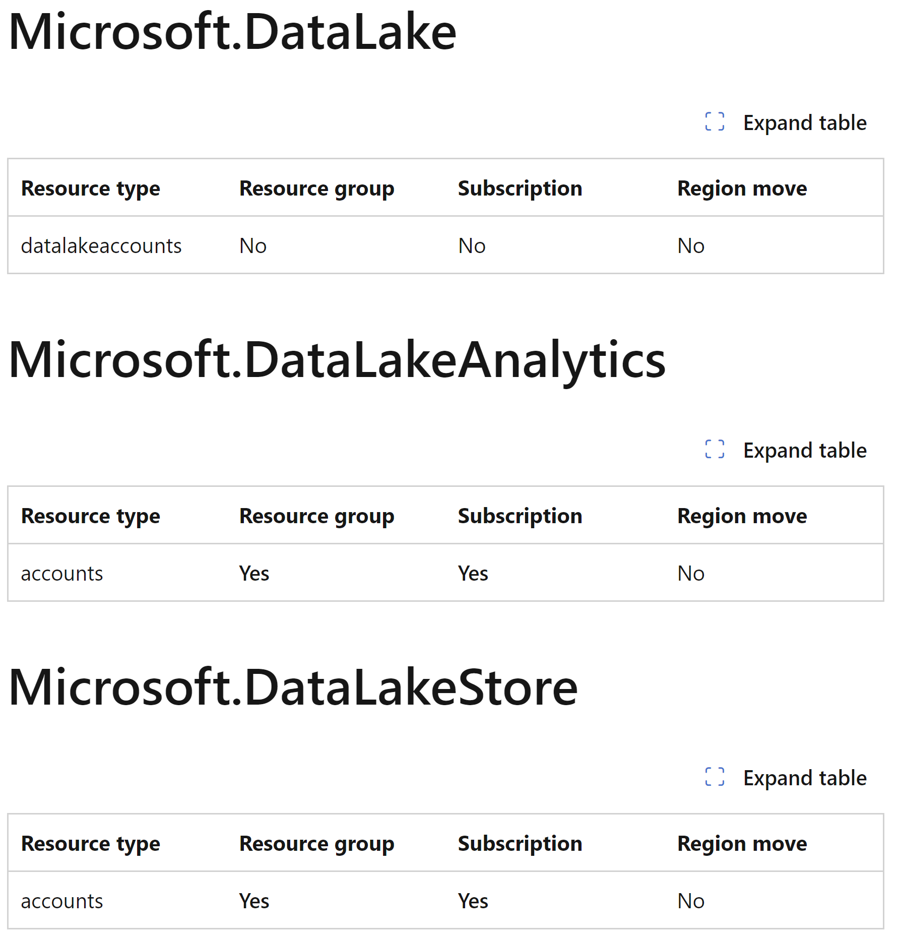Click Subscription header in DataLakeAnalytics table
This screenshot has height=939, width=901.
[x=520, y=517]
